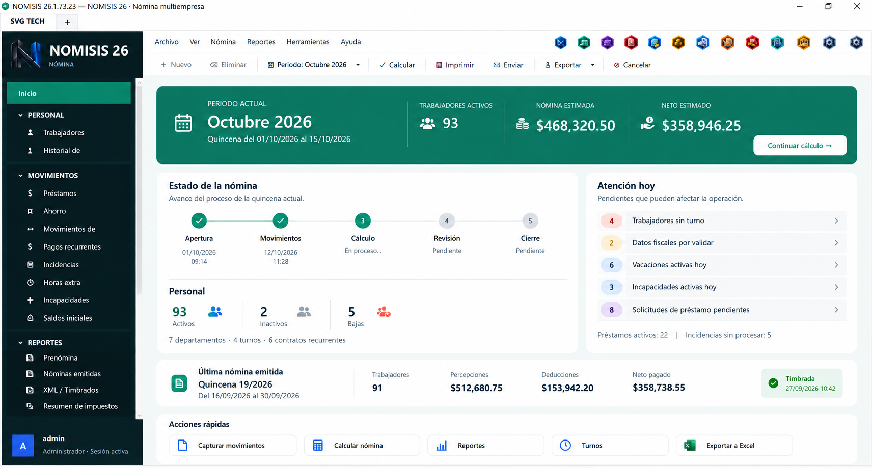Click the sidebar vertical scrollbar
The width and height of the screenshot is (872, 468).
point(139,188)
